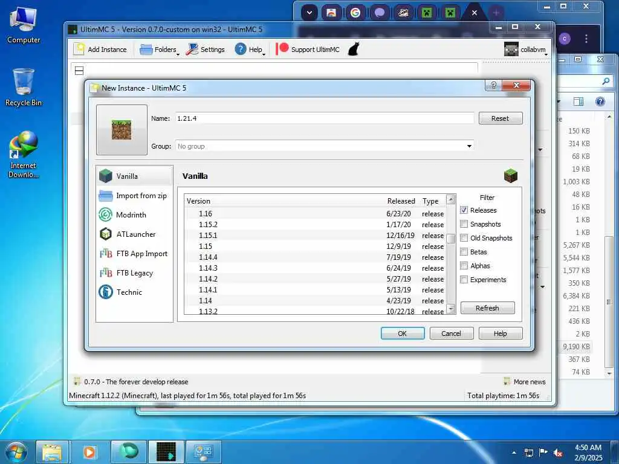Select Import from zip tab

pos(134,195)
